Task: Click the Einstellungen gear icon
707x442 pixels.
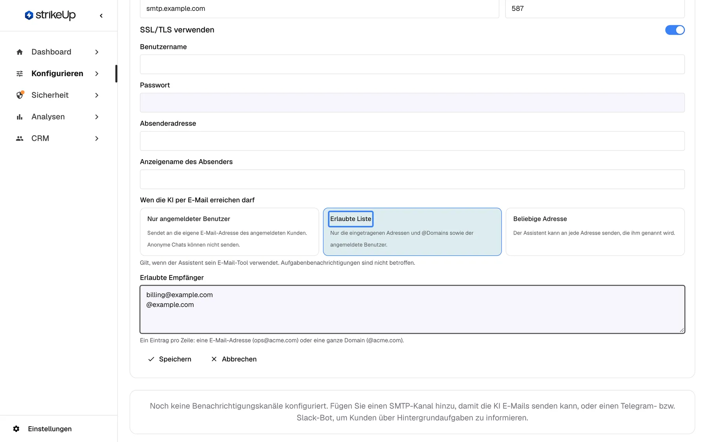Action: pos(16,429)
